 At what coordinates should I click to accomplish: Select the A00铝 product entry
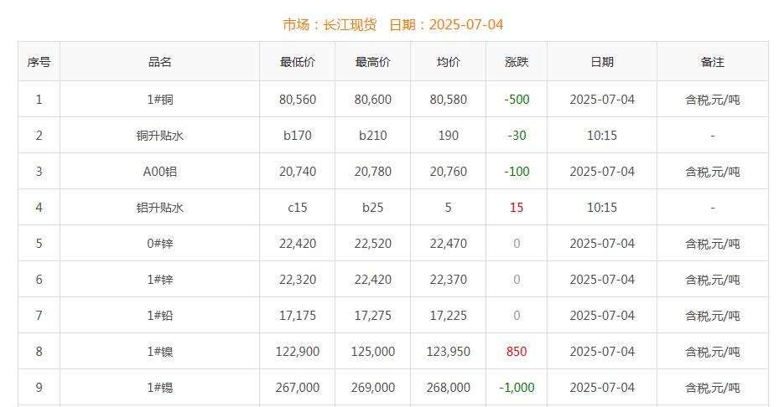[x=159, y=172]
